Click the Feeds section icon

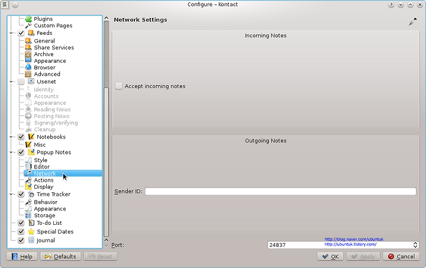(31, 33)
